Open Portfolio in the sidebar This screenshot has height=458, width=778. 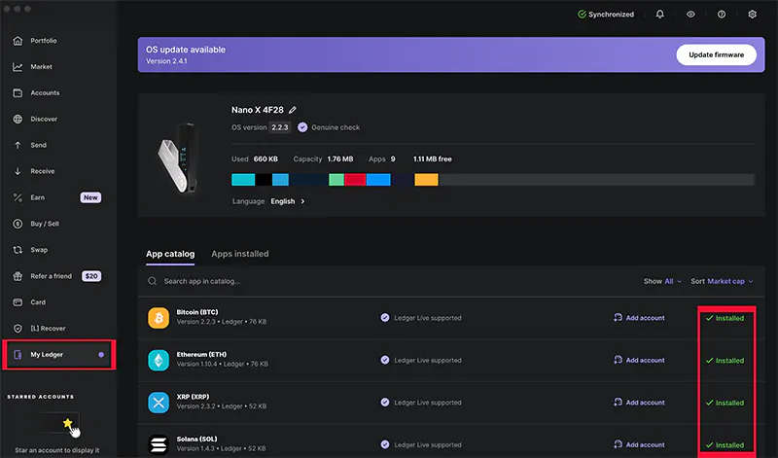pos(44,41)
